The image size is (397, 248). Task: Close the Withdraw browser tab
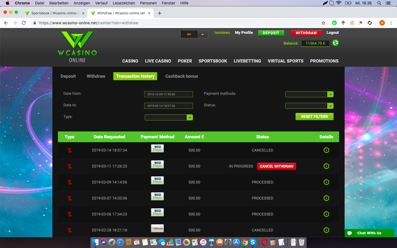pos(149,13)
